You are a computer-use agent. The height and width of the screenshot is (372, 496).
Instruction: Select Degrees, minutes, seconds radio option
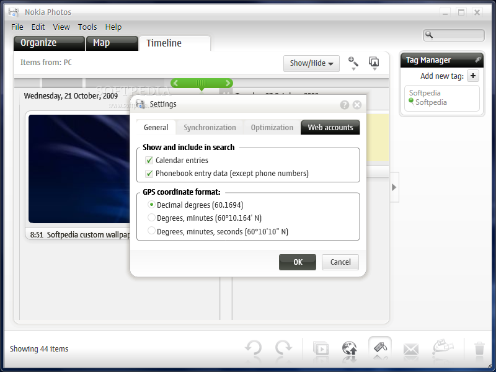[x=151, y=231]
